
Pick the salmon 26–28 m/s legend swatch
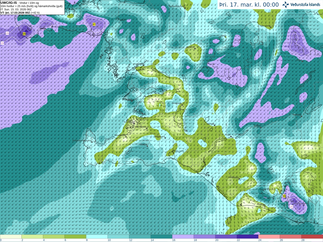291,237
